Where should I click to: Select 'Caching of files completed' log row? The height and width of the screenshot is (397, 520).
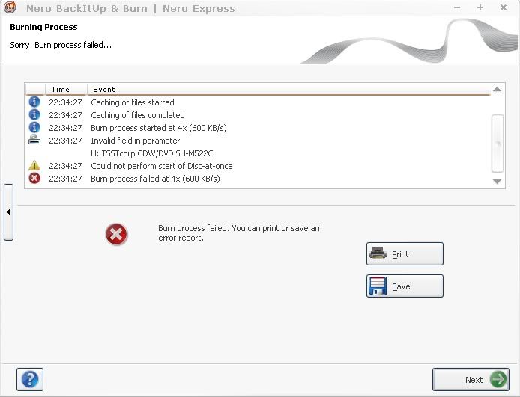coord(258,115)
